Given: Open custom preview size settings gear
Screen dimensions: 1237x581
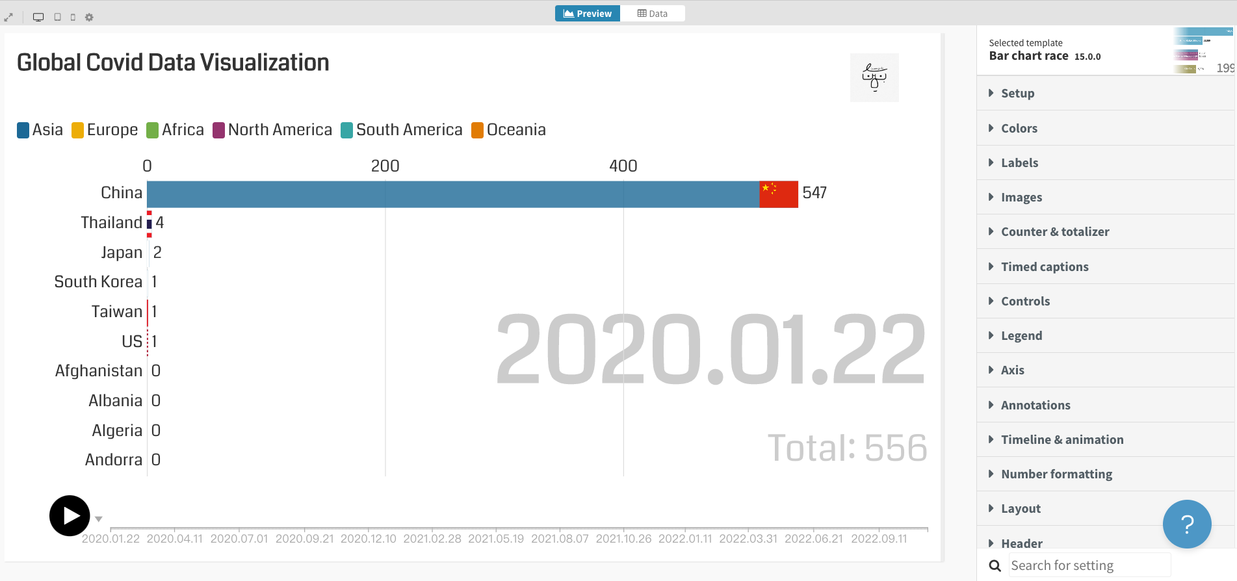Looking at the screenshot, I should pyautogui.click(x=89, y=18).
